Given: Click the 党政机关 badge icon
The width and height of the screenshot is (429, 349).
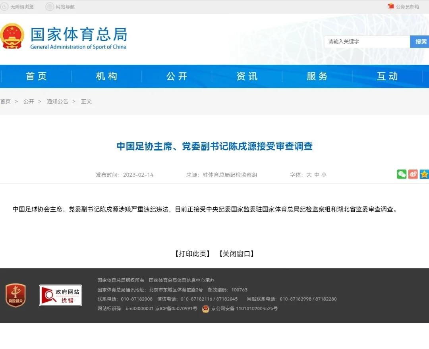Looking at the screenshot, I should tap(15, 295).
